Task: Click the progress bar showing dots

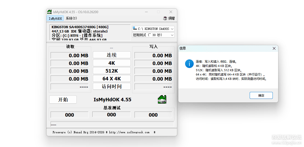Action: pos(112,124)
